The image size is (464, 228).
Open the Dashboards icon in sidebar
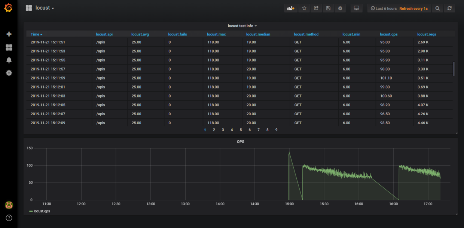tap(9, 47)
